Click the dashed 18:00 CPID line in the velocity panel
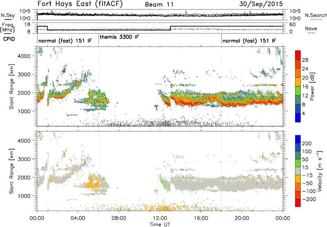This screenshot has height=227, width=327. click(x=222, y=171)
